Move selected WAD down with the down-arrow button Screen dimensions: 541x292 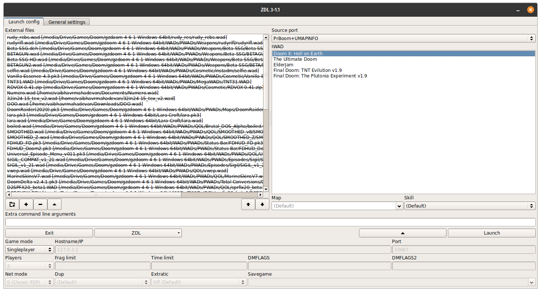click(262, 204)
